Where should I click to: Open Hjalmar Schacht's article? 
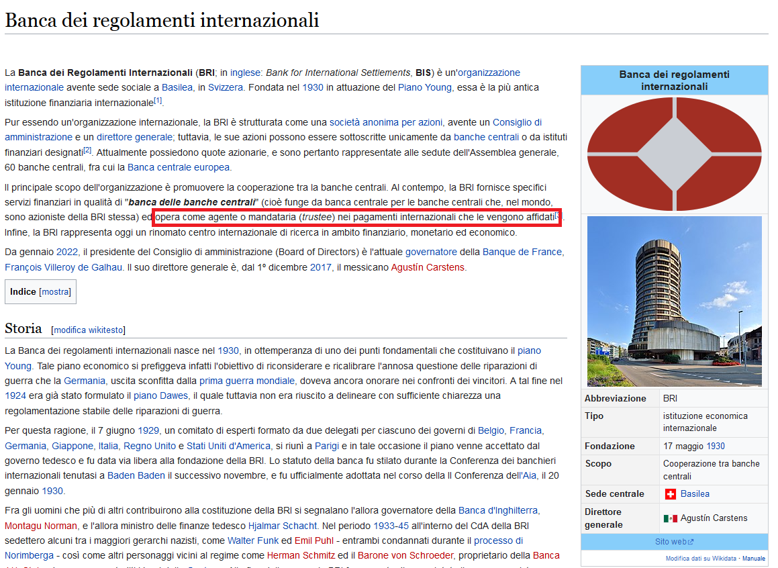pos(283,526)
